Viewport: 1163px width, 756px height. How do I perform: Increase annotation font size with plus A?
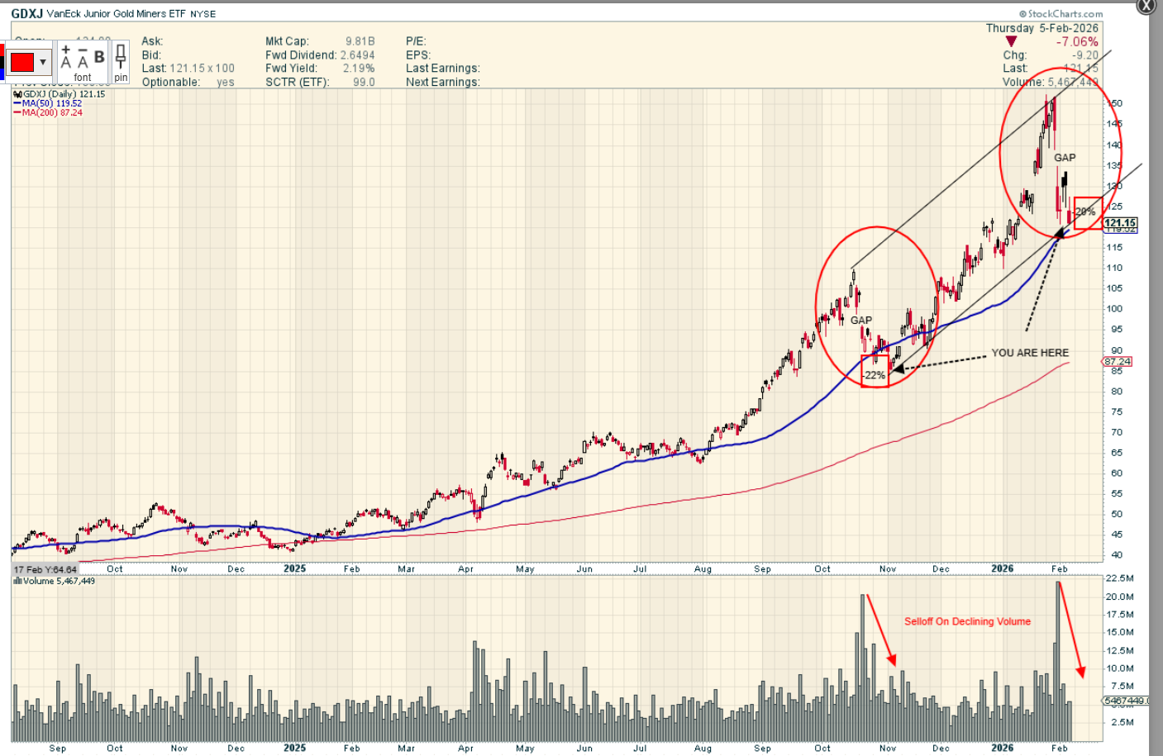tap(66, 56)
